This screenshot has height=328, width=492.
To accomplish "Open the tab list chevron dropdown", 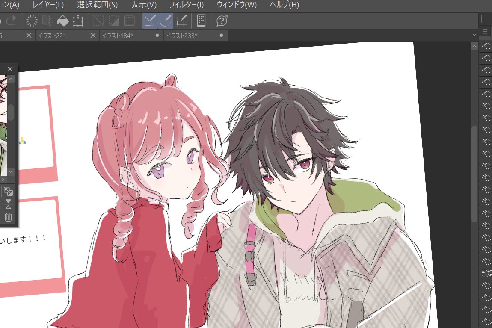I will tap(474, 35).
